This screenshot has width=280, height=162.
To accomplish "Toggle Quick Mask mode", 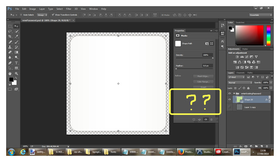I will 10,89.
